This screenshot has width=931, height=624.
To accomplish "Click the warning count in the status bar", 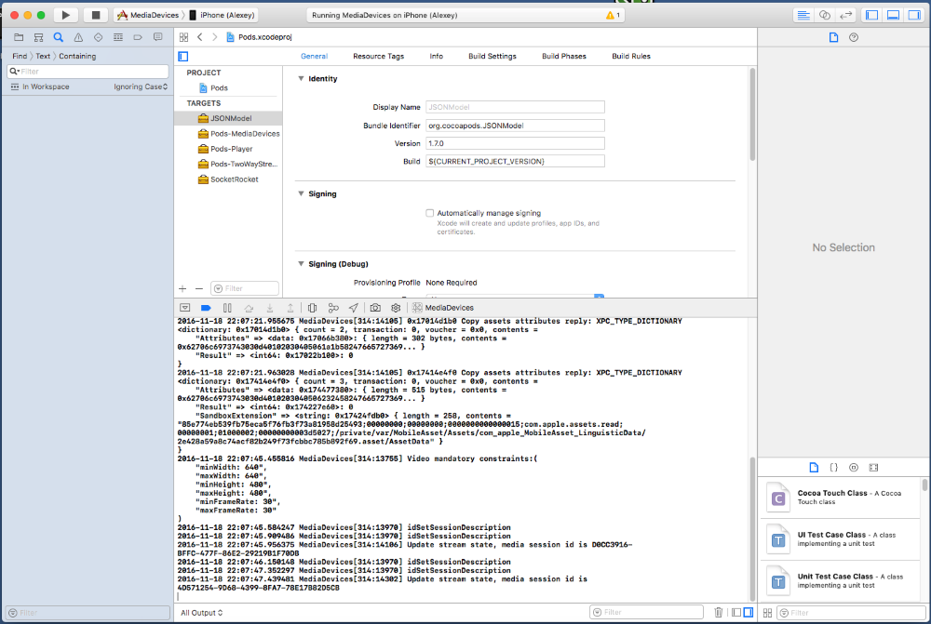I will (614, 16).
